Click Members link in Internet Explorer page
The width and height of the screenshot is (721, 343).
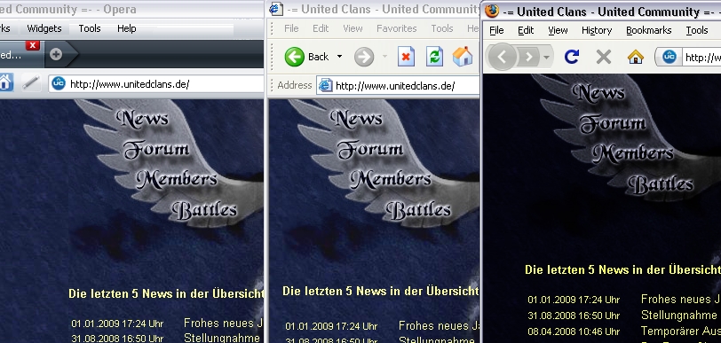pos(391,180)
